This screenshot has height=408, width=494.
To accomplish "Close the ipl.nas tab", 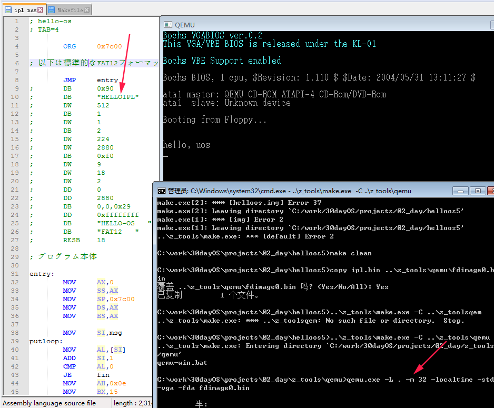I will point(40,10).
